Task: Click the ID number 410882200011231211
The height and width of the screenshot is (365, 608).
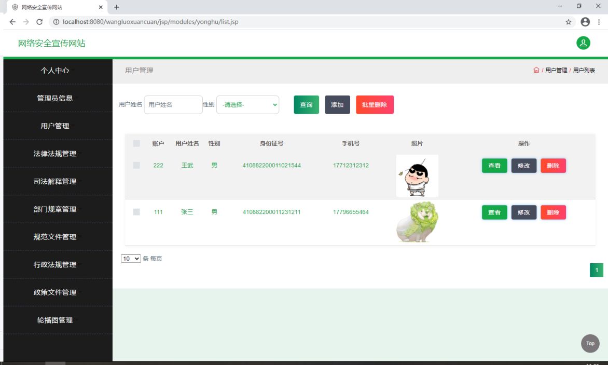Action: click(271, 212)
